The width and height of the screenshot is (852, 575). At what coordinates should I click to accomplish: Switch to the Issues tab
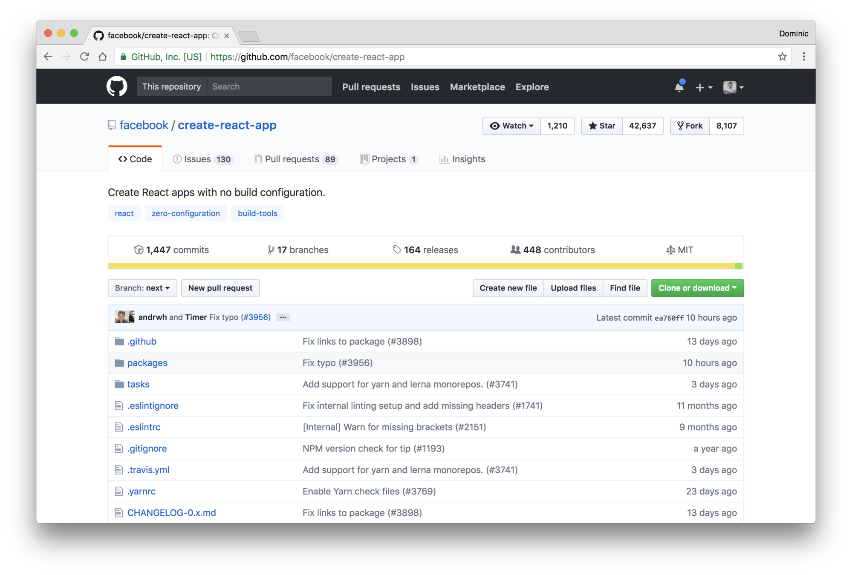pyautogui.click(x=202, y=159)
